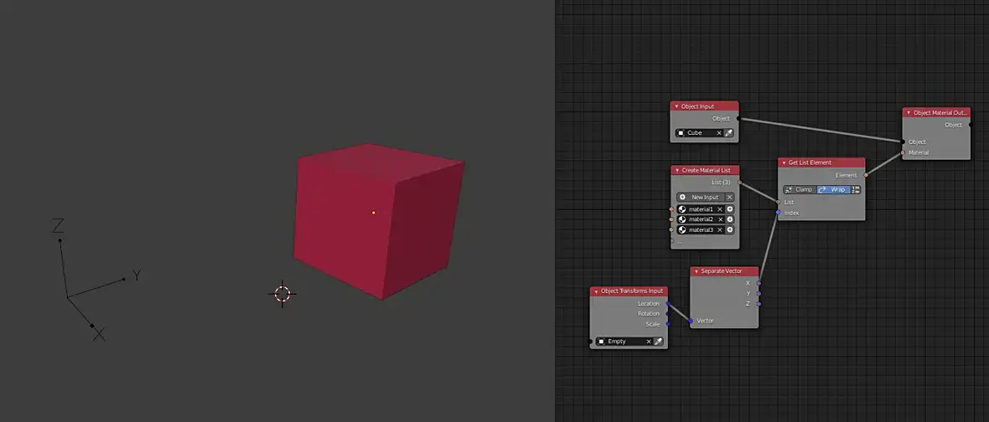989x422 pixels.
Task: Click the orange origin dot on the cube
Action: pos(374,213)
